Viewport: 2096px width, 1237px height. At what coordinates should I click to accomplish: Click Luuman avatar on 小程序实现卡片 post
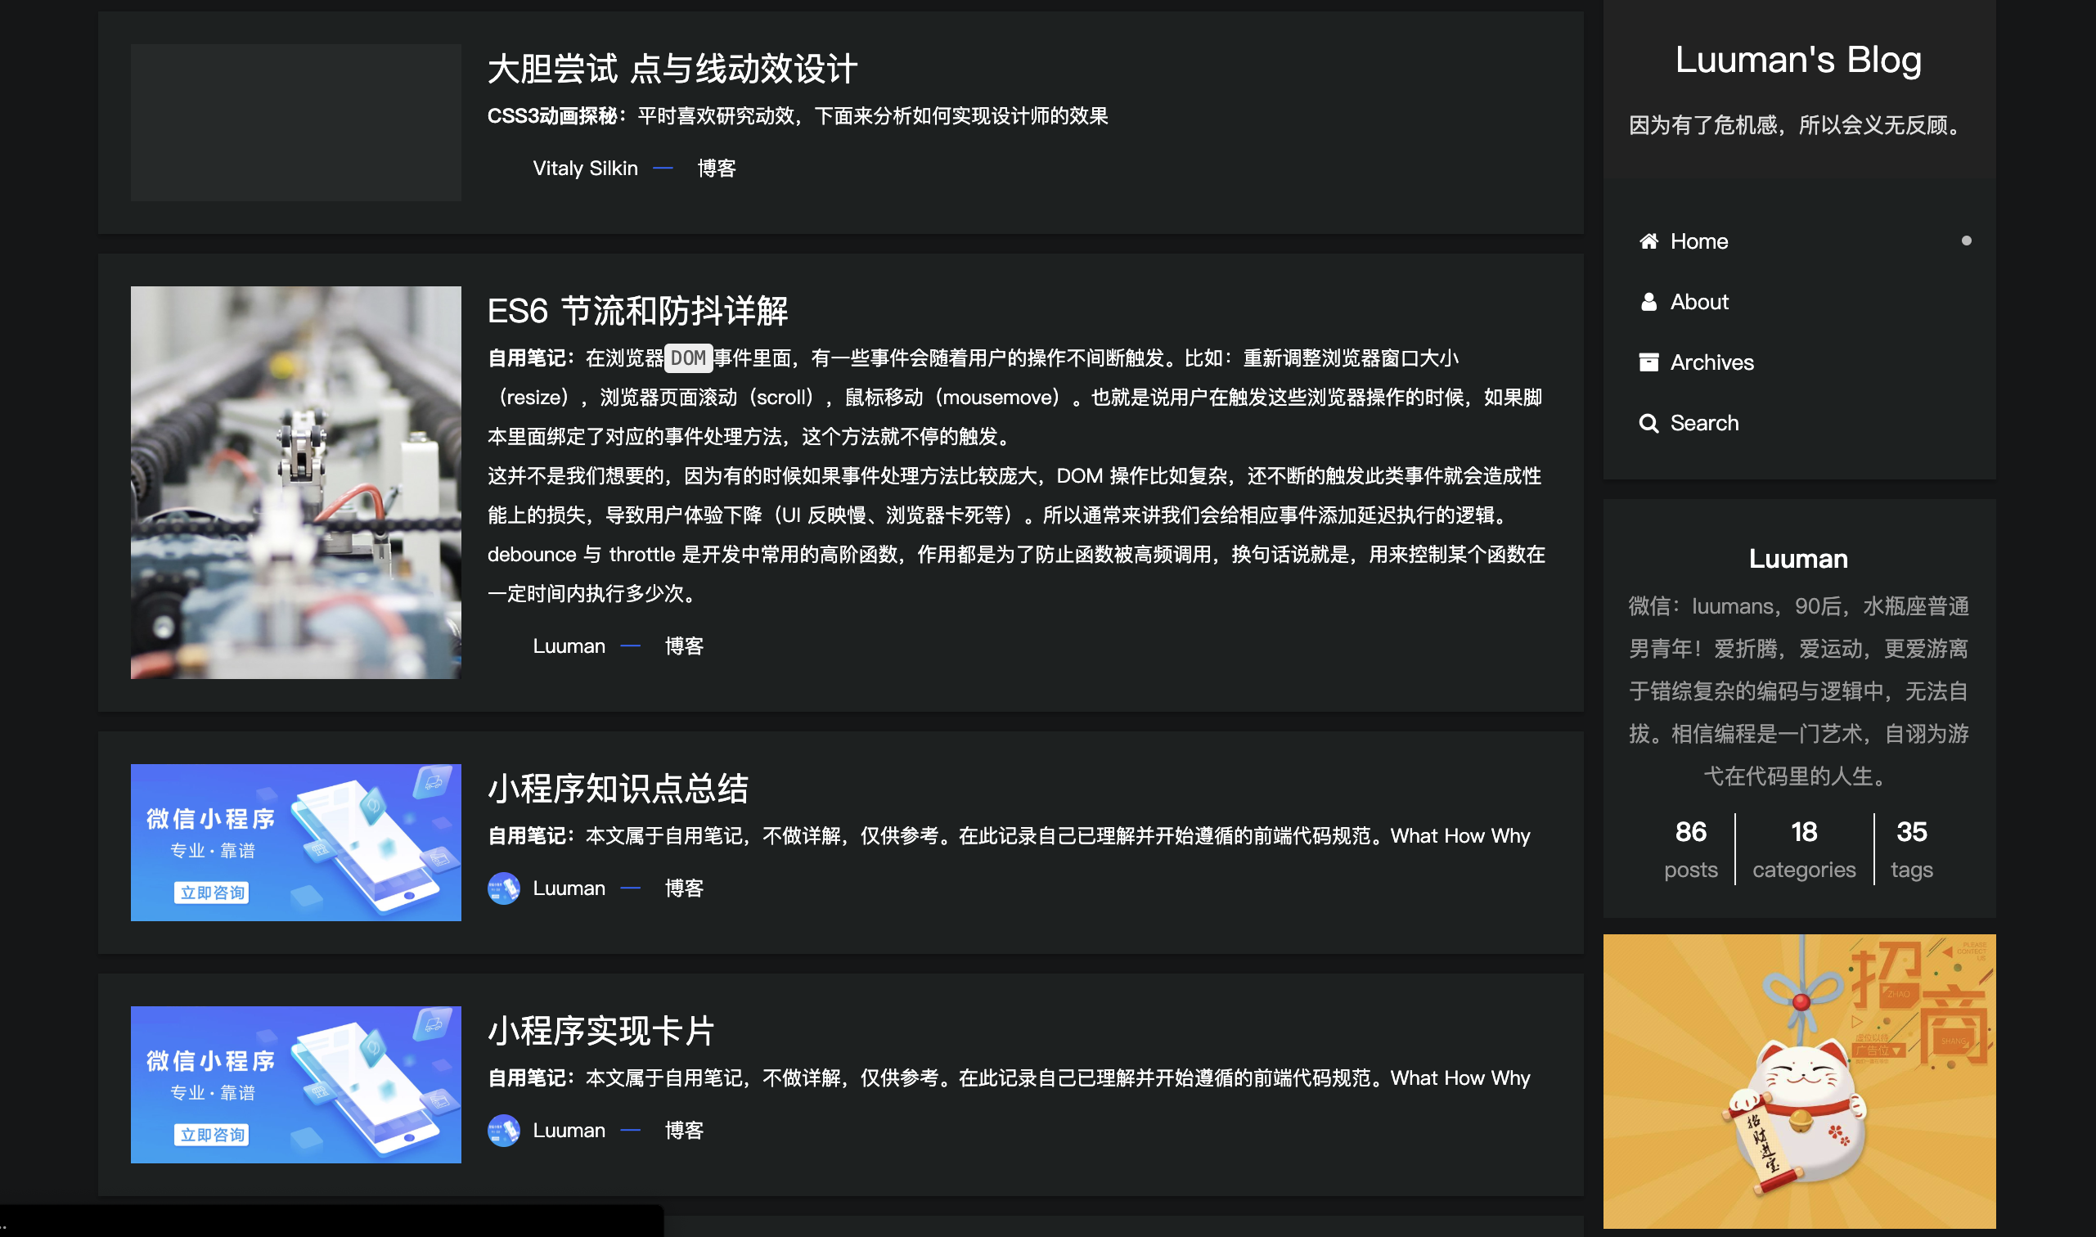503,1131
